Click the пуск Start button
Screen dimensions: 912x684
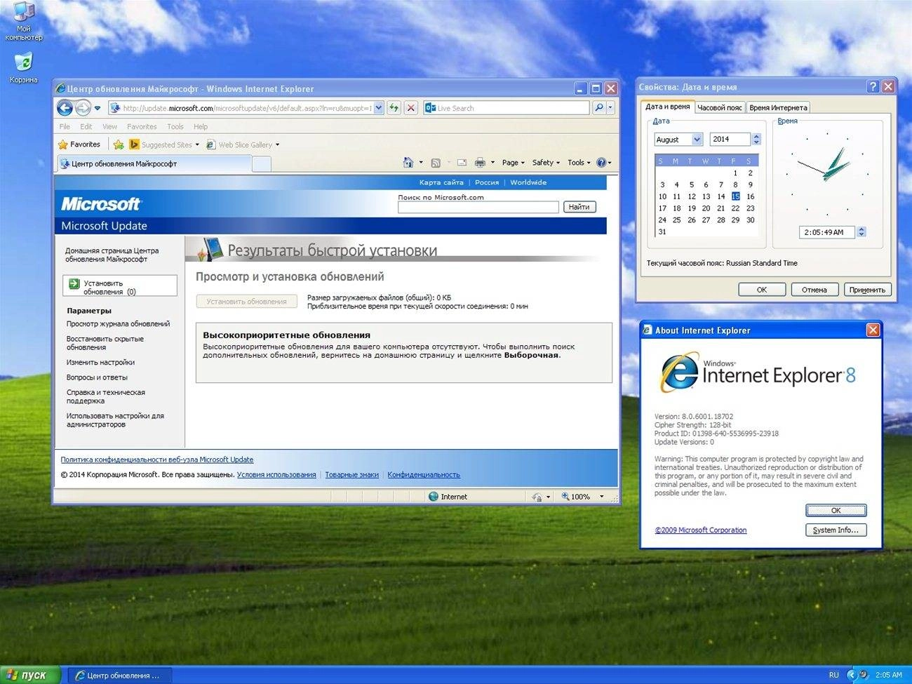[31, 675]
